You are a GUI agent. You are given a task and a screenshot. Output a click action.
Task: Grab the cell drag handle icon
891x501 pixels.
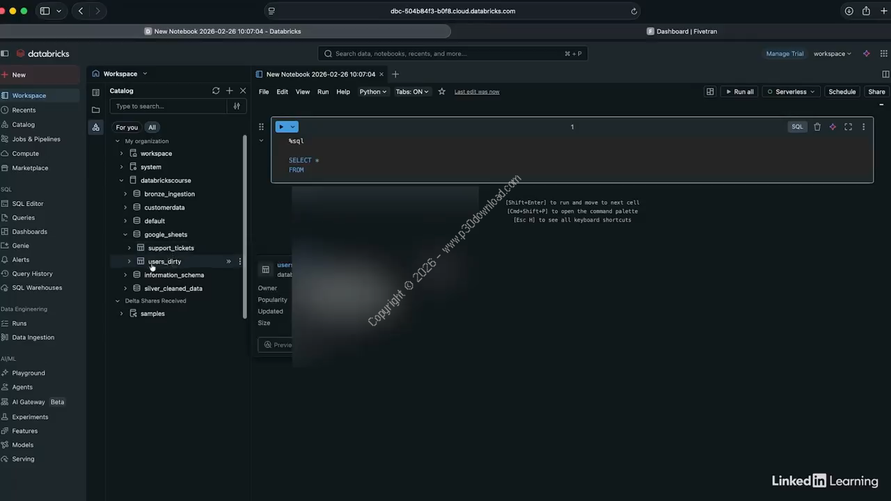(261, 127)
